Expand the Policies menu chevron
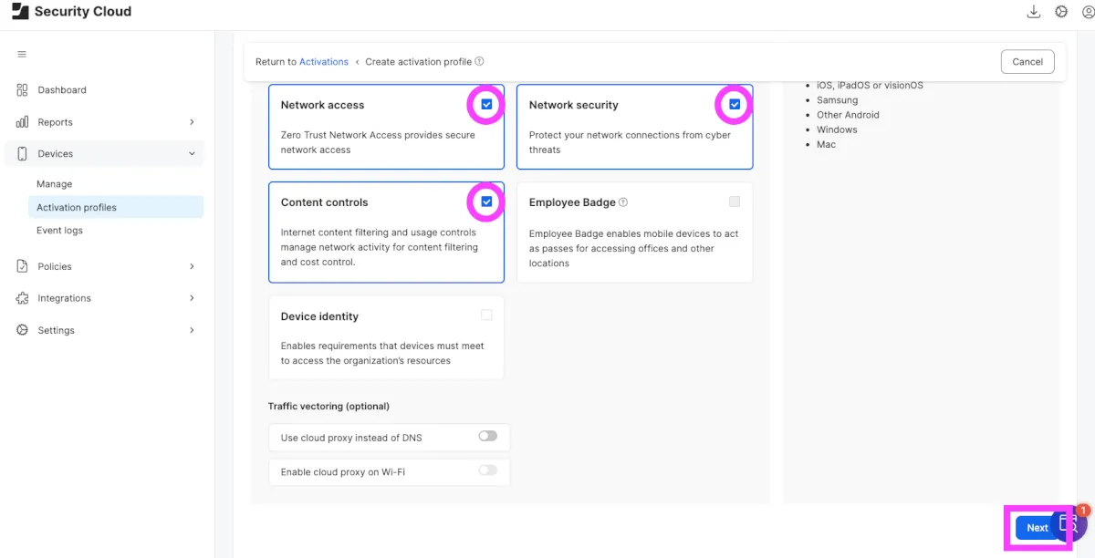The image size is (1095, 558). pyautogui.click(x=192, y=266)
